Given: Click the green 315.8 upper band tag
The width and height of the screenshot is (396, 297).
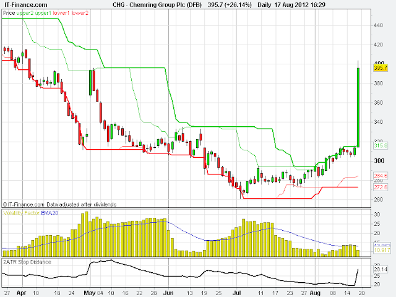Looking at the screenshot, I should (381, 145).
